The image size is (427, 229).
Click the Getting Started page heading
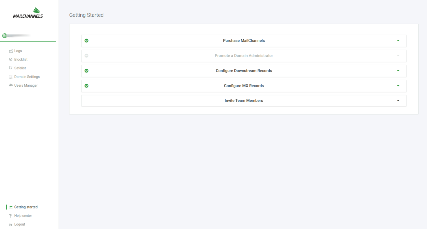(x=86, y=15)
